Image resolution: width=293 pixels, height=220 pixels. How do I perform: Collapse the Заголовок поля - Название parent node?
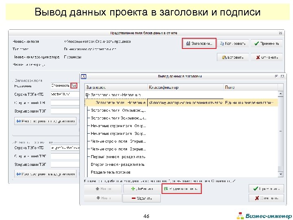coord(87,95)
